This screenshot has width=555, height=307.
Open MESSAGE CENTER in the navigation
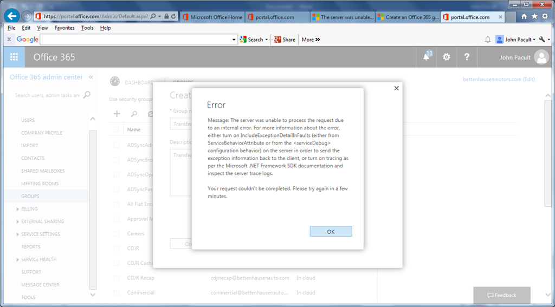40,285
